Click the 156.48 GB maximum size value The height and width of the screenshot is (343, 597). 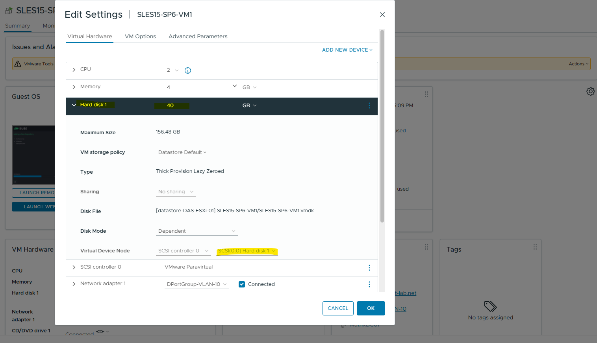point(168,132)
